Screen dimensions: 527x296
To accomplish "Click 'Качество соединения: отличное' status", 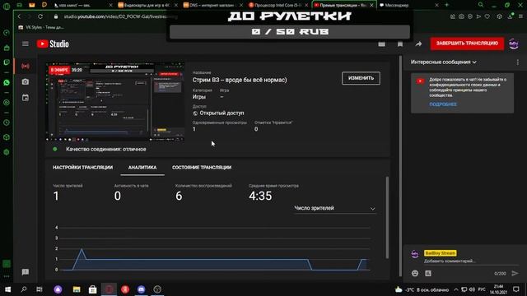I will click(x=106, y=150).
